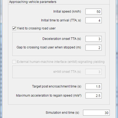Edit the Maximum acceleration value field

coord(93,96)
